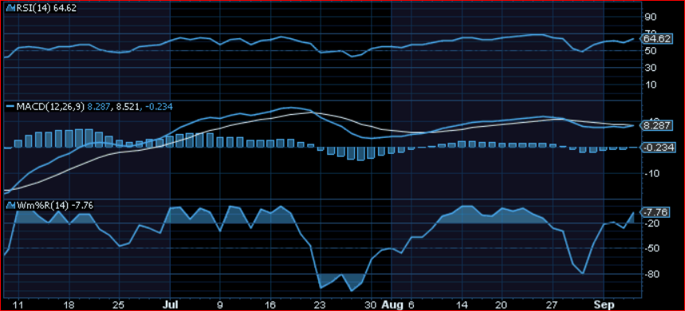Click the Wm%R indicator chart icon
Viewport: 685px width, 311px height.
coord(11,205)
